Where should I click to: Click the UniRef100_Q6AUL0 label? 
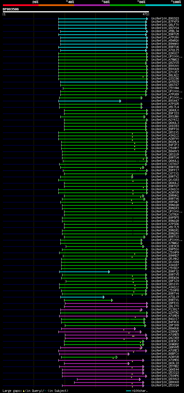(x=165, y=110)
